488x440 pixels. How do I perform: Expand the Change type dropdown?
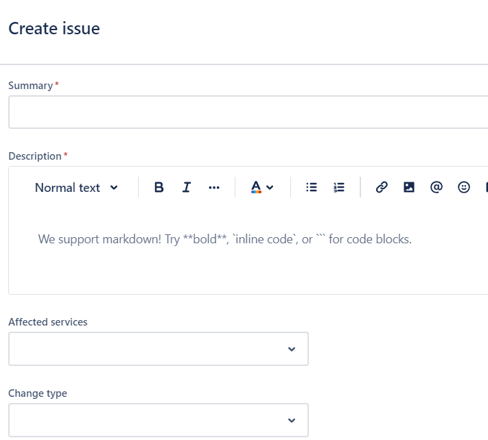coord(158,420)
